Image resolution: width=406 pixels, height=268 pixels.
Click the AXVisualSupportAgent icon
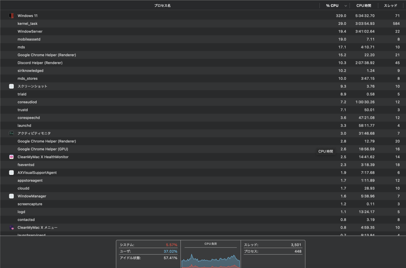11,172
